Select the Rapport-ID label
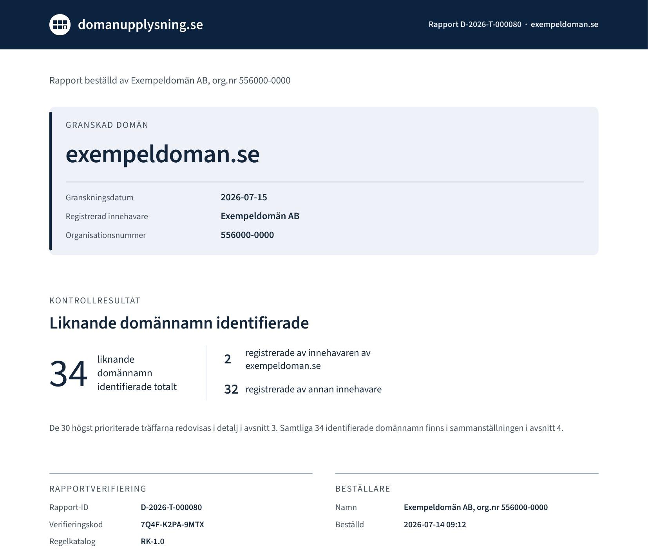This screenshot has height=550, width=648. [69, 507]
